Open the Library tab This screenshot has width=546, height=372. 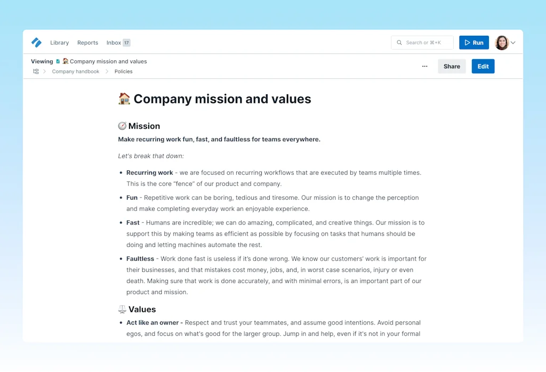59,43
